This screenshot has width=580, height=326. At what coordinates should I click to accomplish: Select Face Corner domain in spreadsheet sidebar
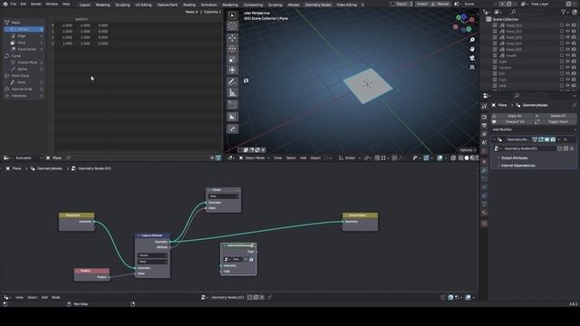[x=24, y=49]
